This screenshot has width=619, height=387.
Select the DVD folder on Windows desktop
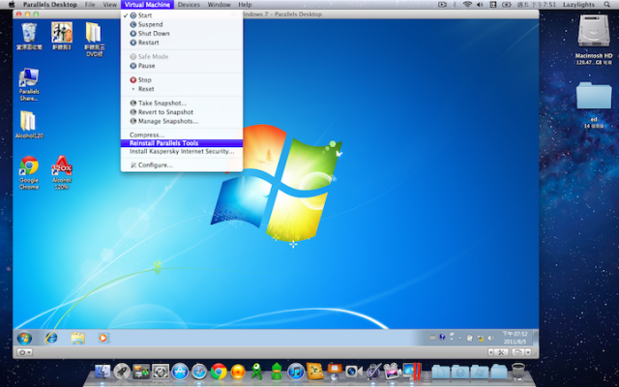[x=95, y=39]
